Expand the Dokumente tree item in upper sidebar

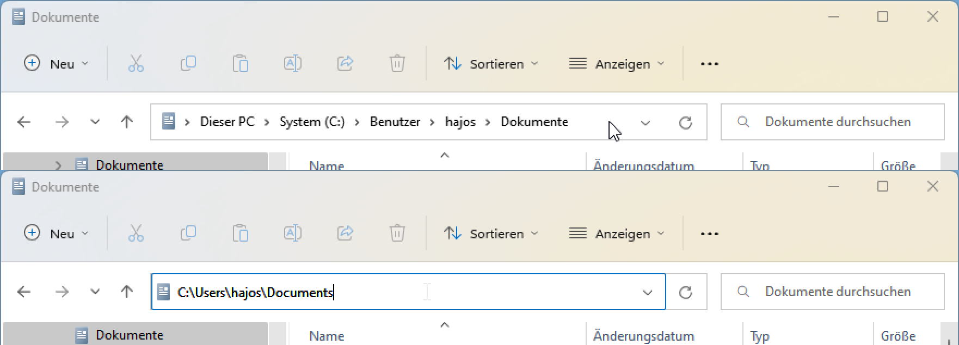coord(59,165)
